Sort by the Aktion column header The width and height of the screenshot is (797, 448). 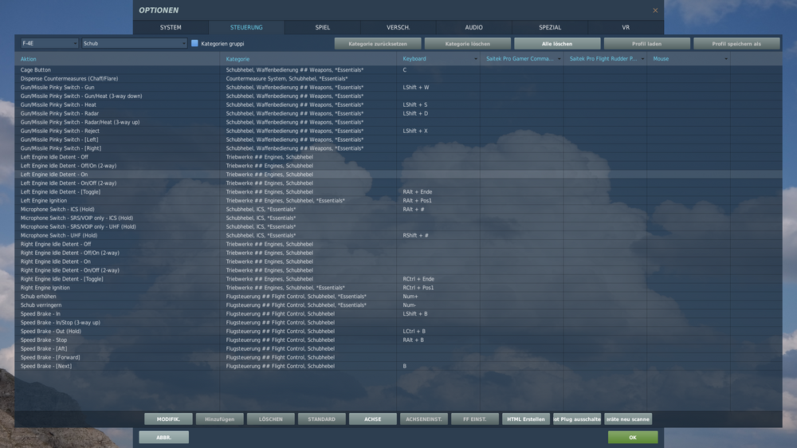(117, 59)
